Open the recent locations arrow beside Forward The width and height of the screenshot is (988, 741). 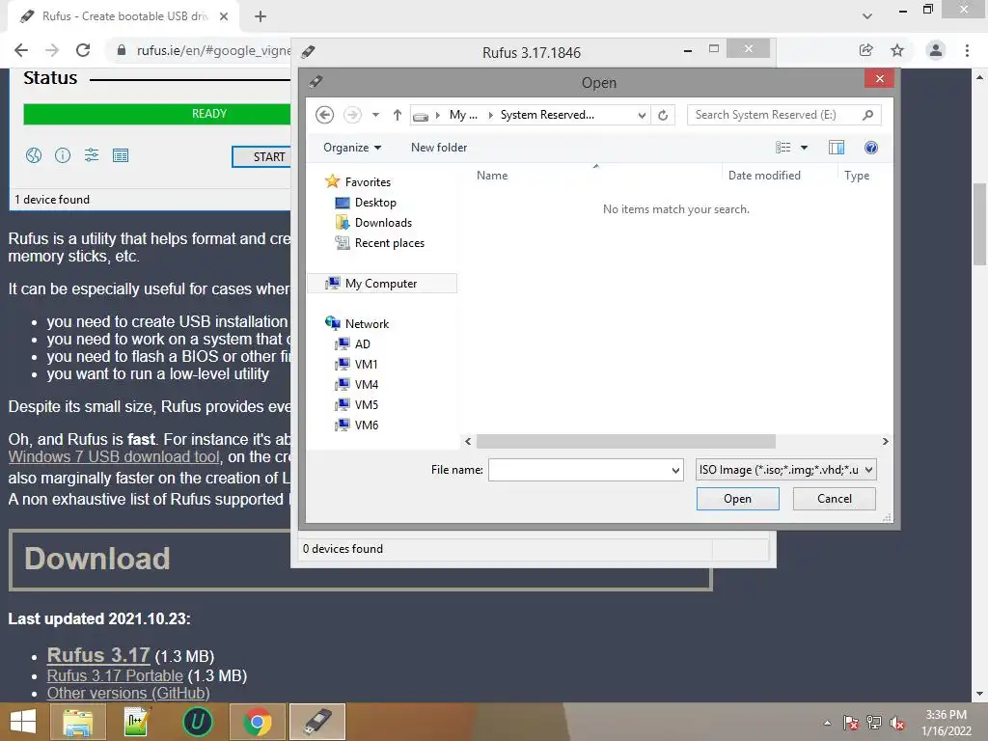375,115
